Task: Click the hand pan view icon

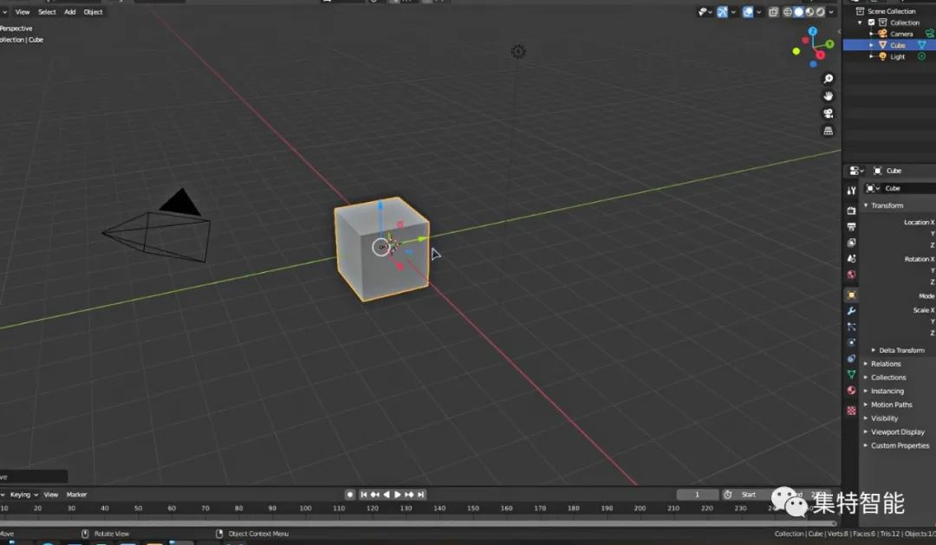Action: point(828,96)
